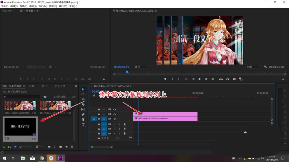
Task: Export frame with camera icon
Action: click(x=234, y=79)
